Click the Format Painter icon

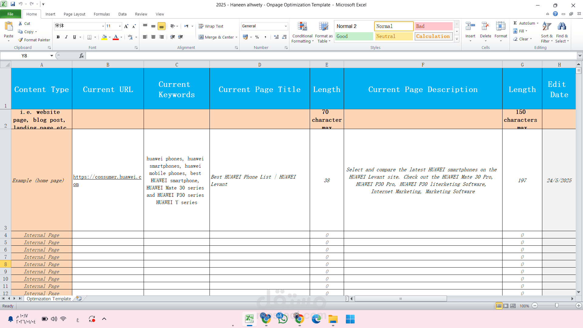(x=21, y=40)
